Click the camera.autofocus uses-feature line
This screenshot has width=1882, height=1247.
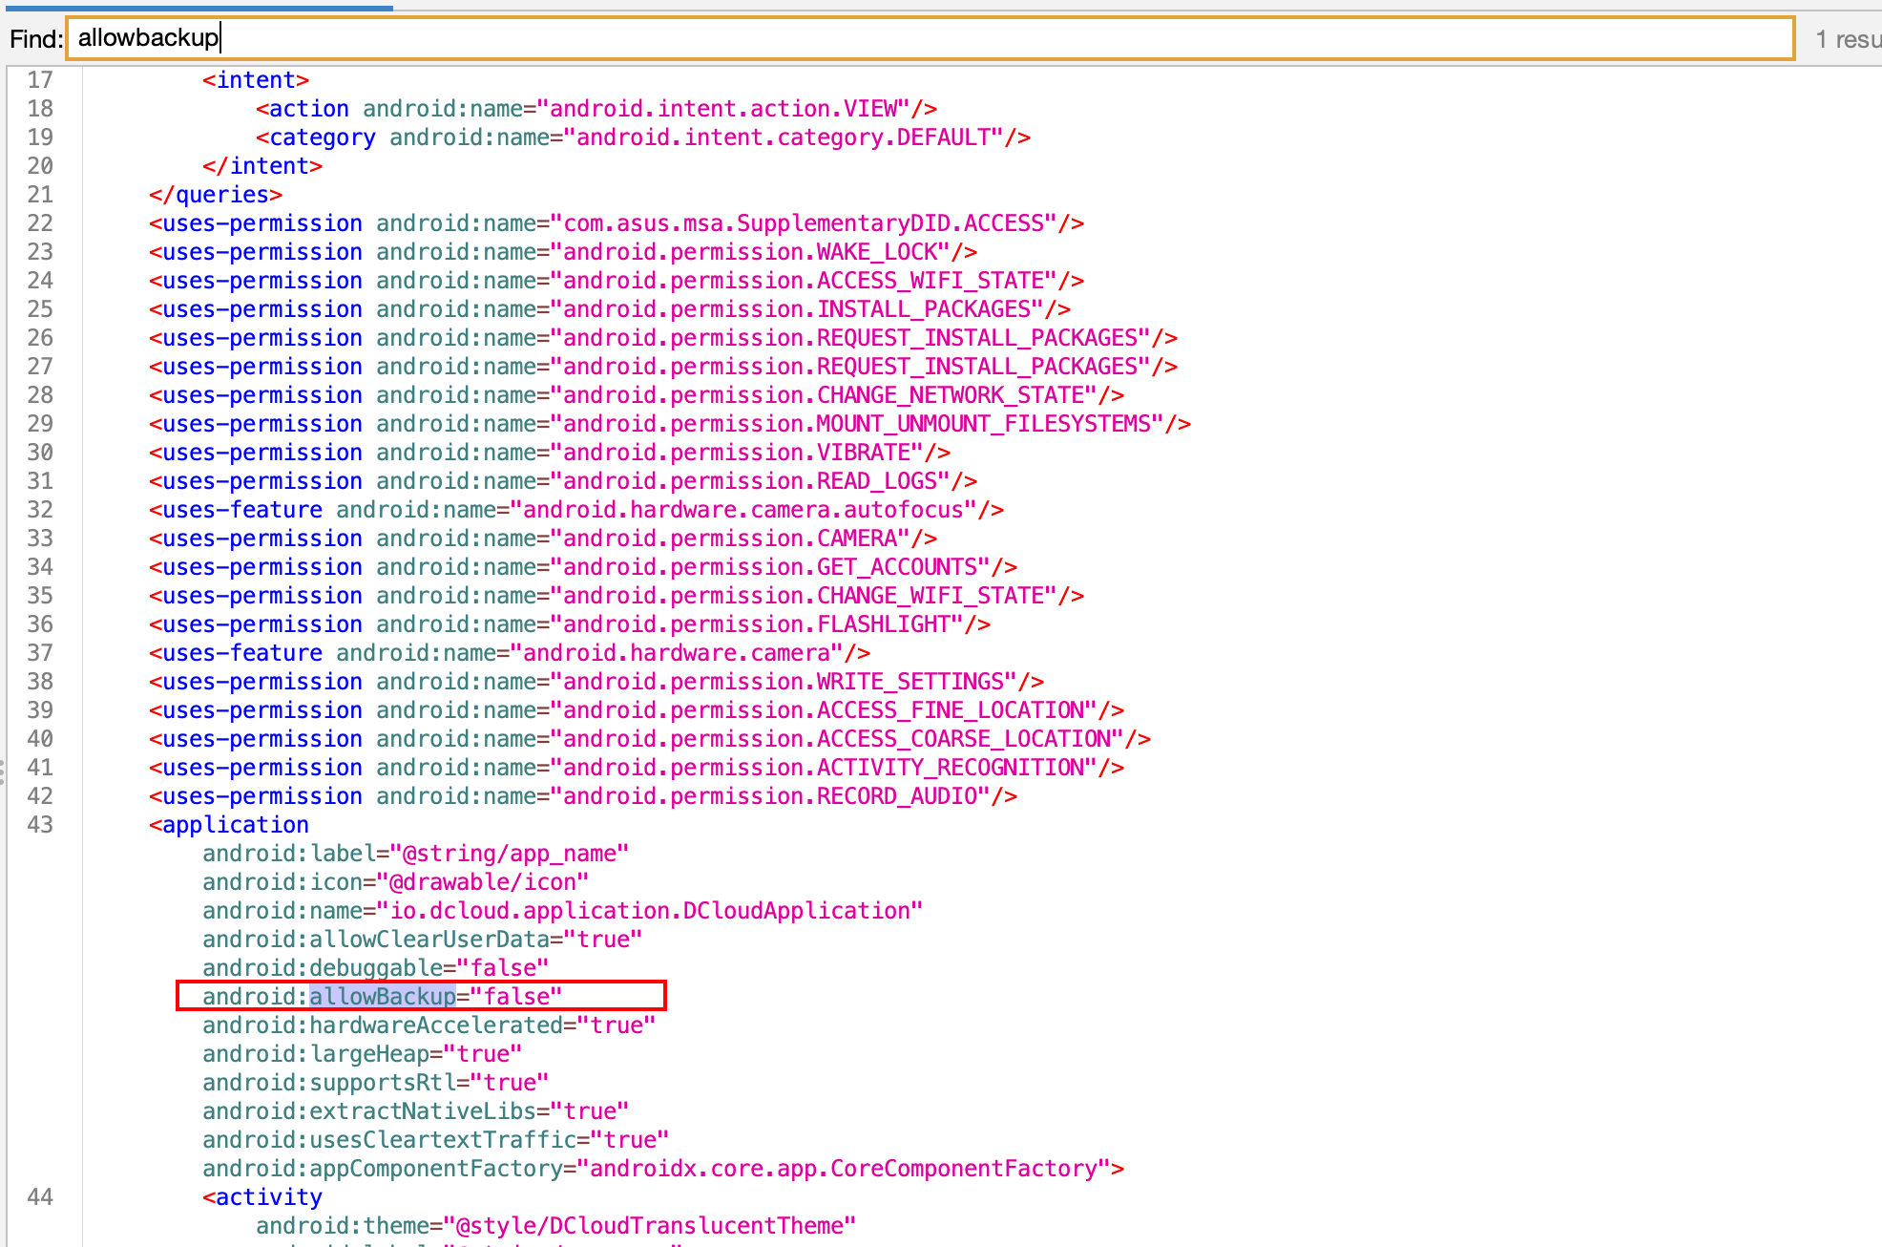(576, 510)
